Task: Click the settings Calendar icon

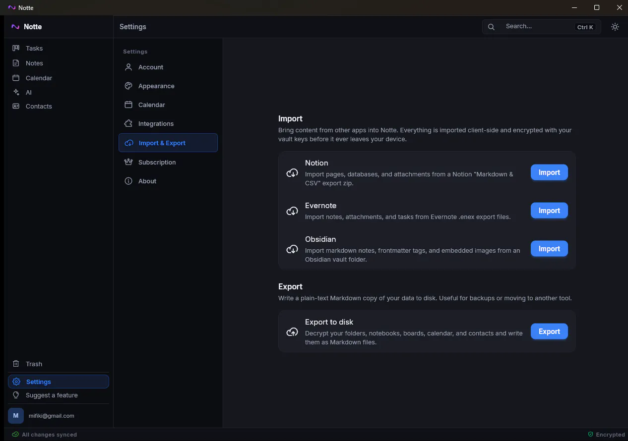Action: 128,105
